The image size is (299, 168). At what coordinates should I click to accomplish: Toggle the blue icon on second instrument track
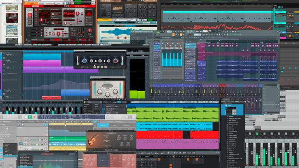point(21,144)
